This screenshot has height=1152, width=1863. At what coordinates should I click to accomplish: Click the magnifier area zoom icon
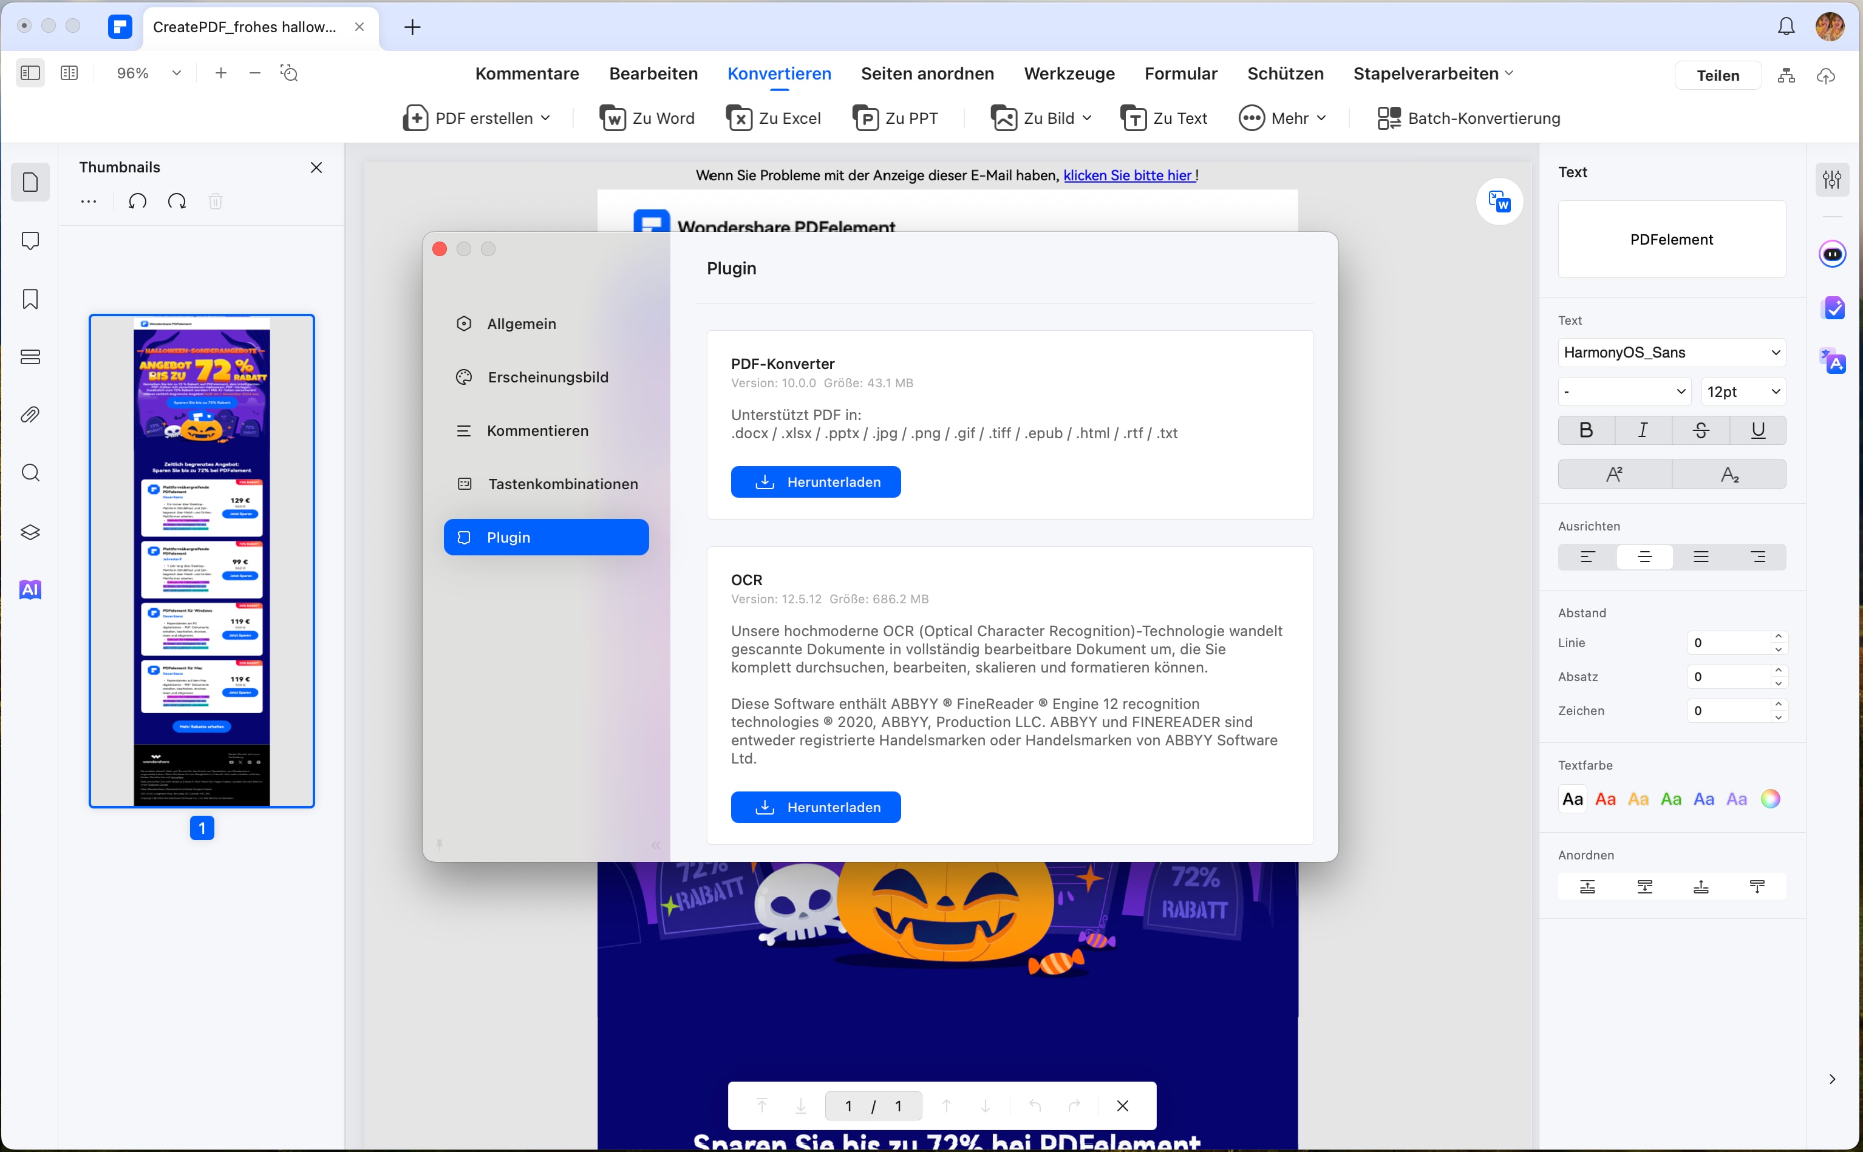point(290,73)
